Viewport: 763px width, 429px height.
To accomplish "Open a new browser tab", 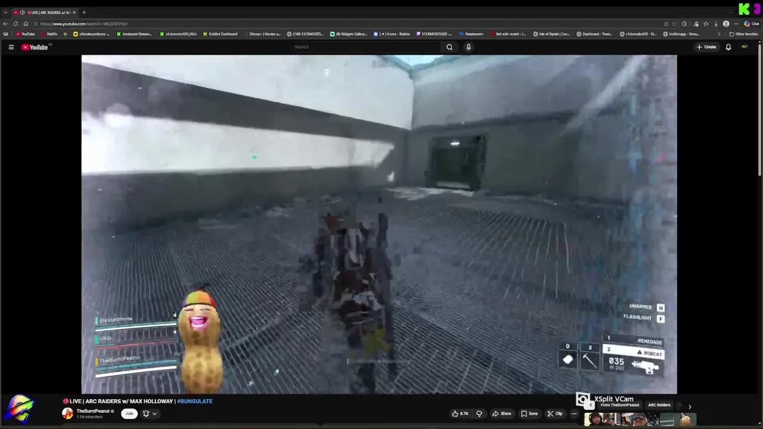I will tap(84, 13).
